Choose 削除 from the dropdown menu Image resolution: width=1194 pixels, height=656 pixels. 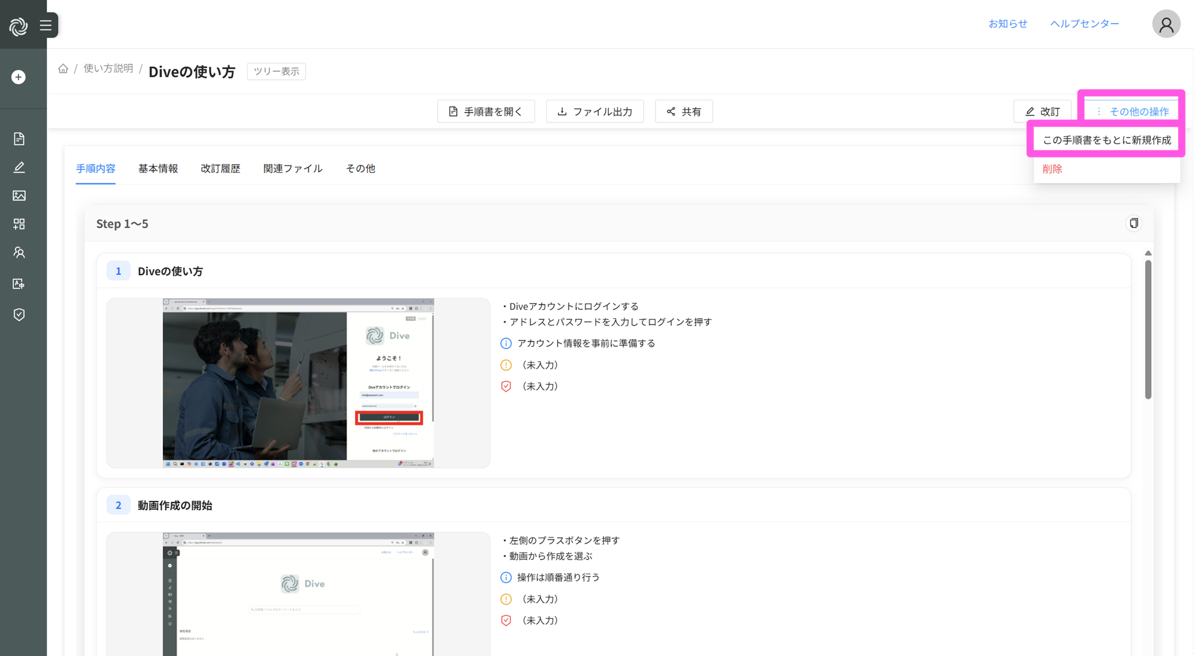click(1052, 169)
